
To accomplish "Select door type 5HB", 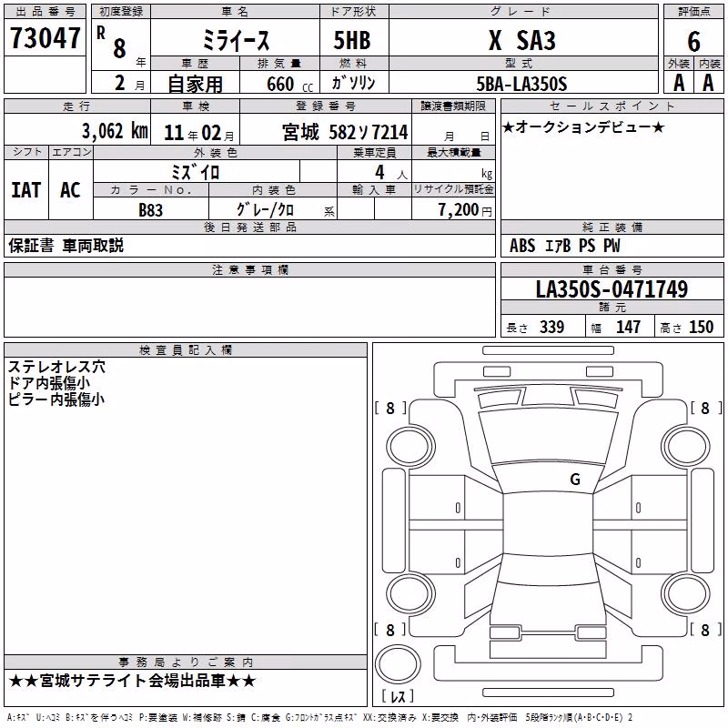I will point(352,40).
